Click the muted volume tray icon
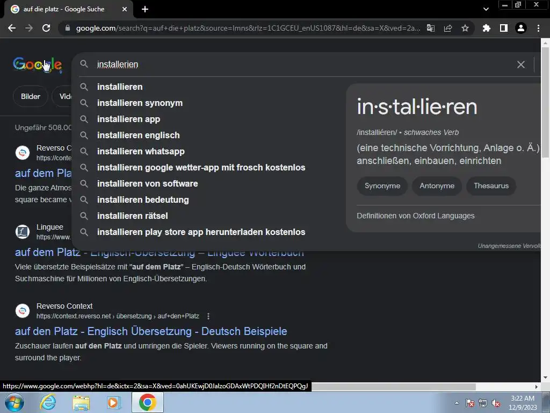The image size is (550, 413). click(x=496, y=403)
